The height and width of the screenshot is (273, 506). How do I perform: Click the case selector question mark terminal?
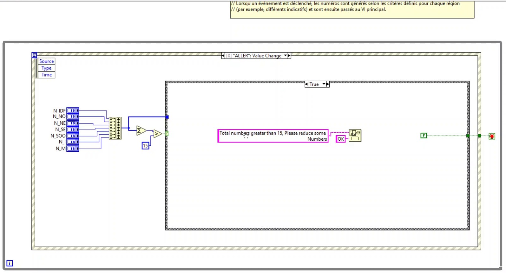[167, 134]
